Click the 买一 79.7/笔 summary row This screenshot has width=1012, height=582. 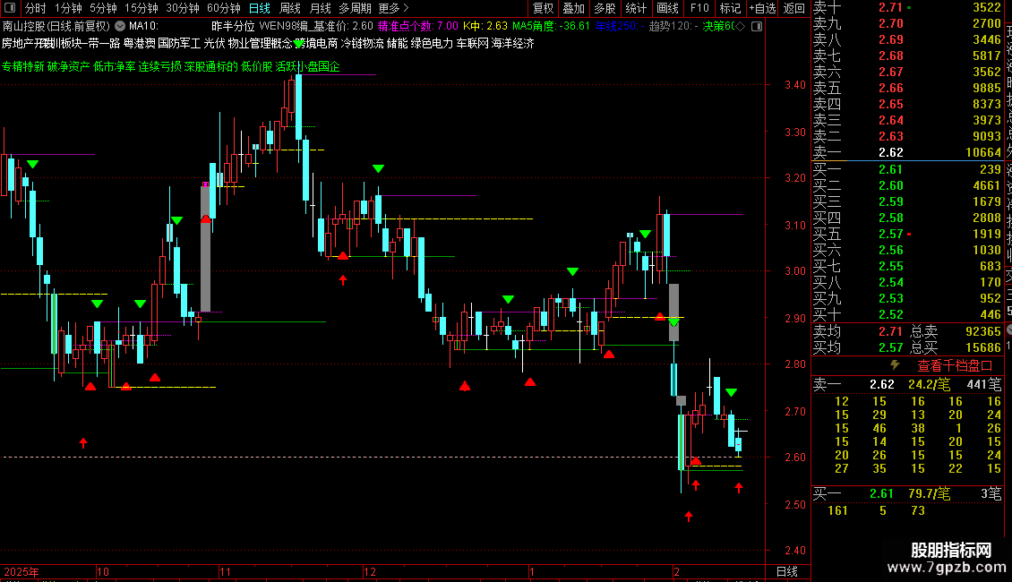pyautogui.click(x=907, y=494)
